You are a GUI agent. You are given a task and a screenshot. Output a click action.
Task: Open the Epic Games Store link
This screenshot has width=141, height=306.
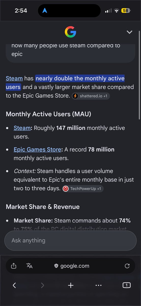37,149
